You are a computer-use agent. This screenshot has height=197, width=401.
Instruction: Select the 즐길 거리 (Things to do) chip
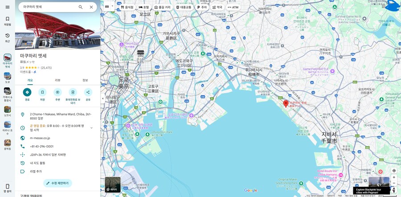162,7
